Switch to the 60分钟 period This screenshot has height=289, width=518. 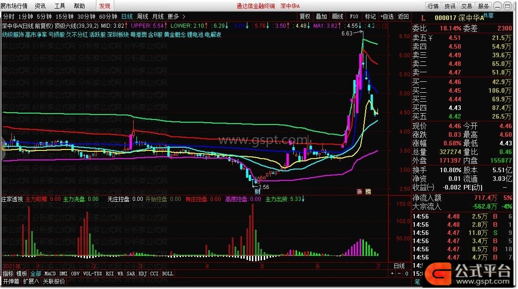(x=108, y=16)
